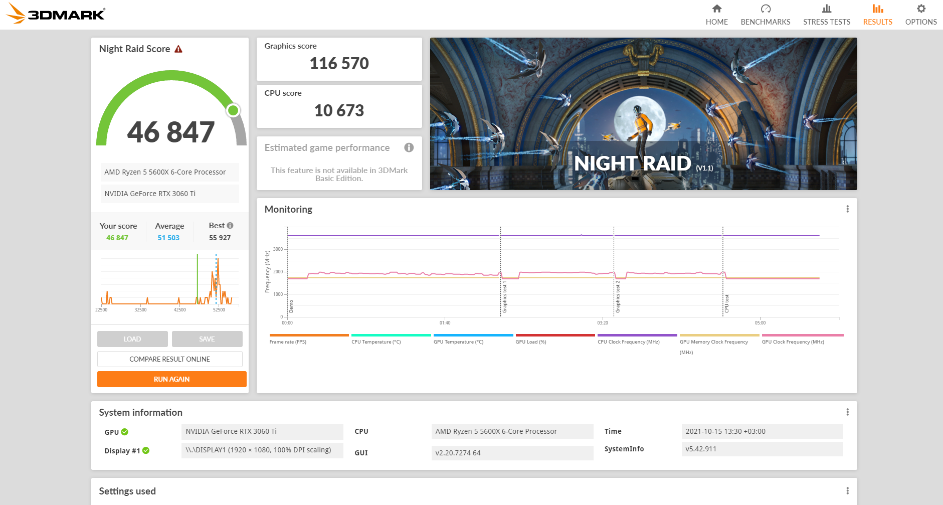Click the SystemInfo version v5.42.911
943x505 pixels.
pos(762,449)
